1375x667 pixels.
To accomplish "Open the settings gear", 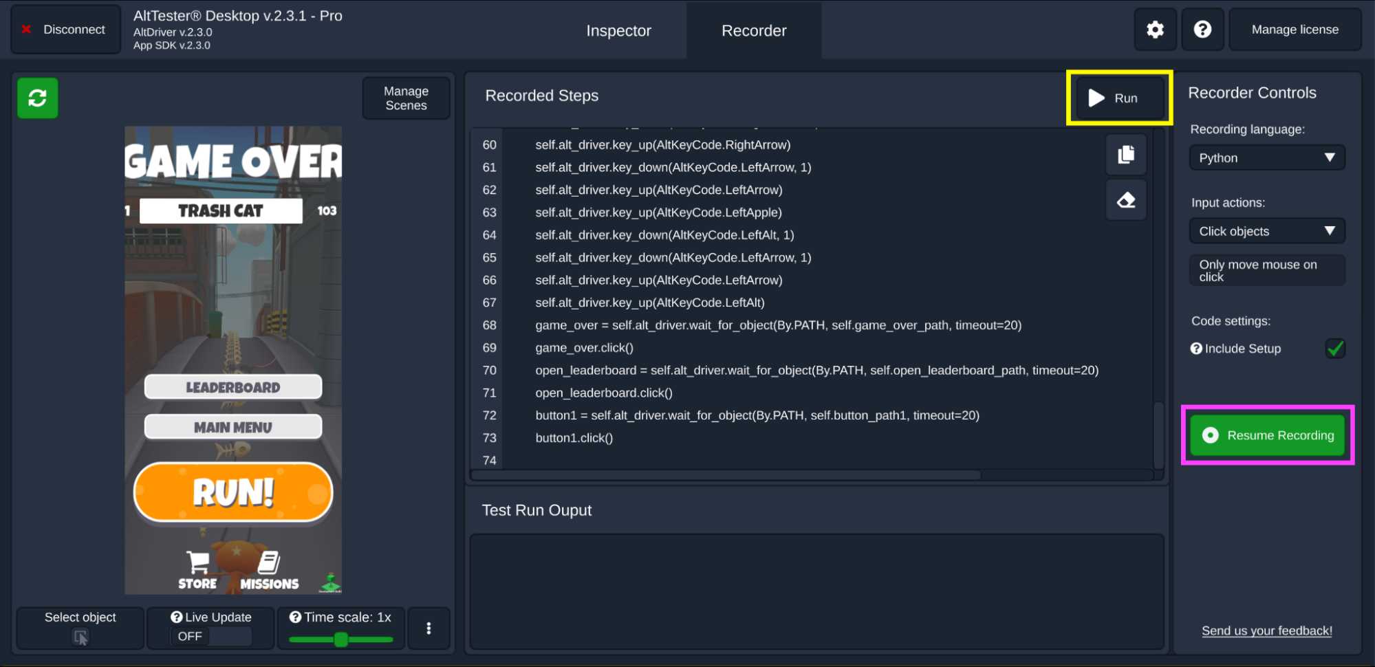I will (x=1155, y=30).
